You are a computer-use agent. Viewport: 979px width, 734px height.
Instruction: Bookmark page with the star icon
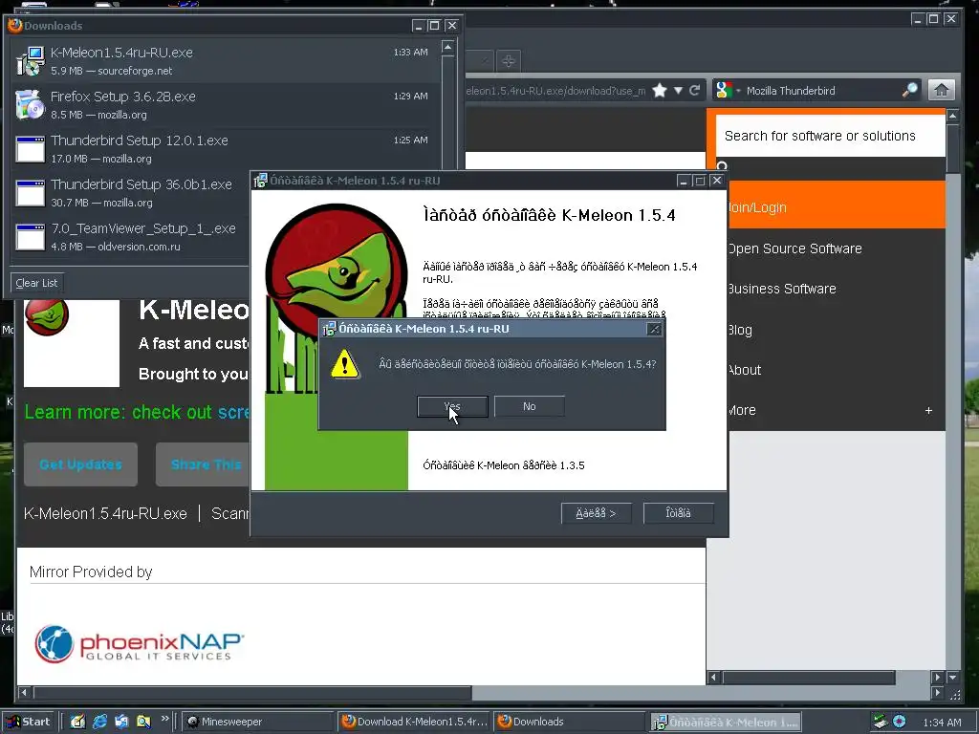click(x=660, y=91)
